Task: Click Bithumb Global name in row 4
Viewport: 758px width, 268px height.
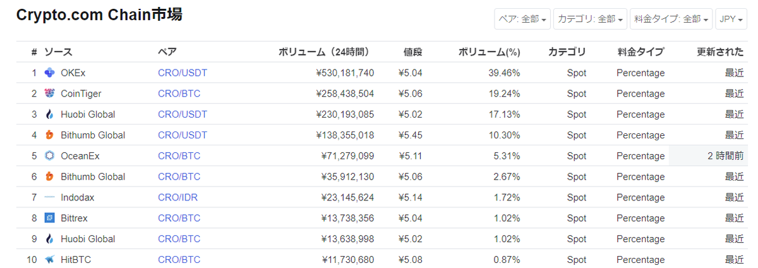Action: pyautogui.click(x=93, y=135)
